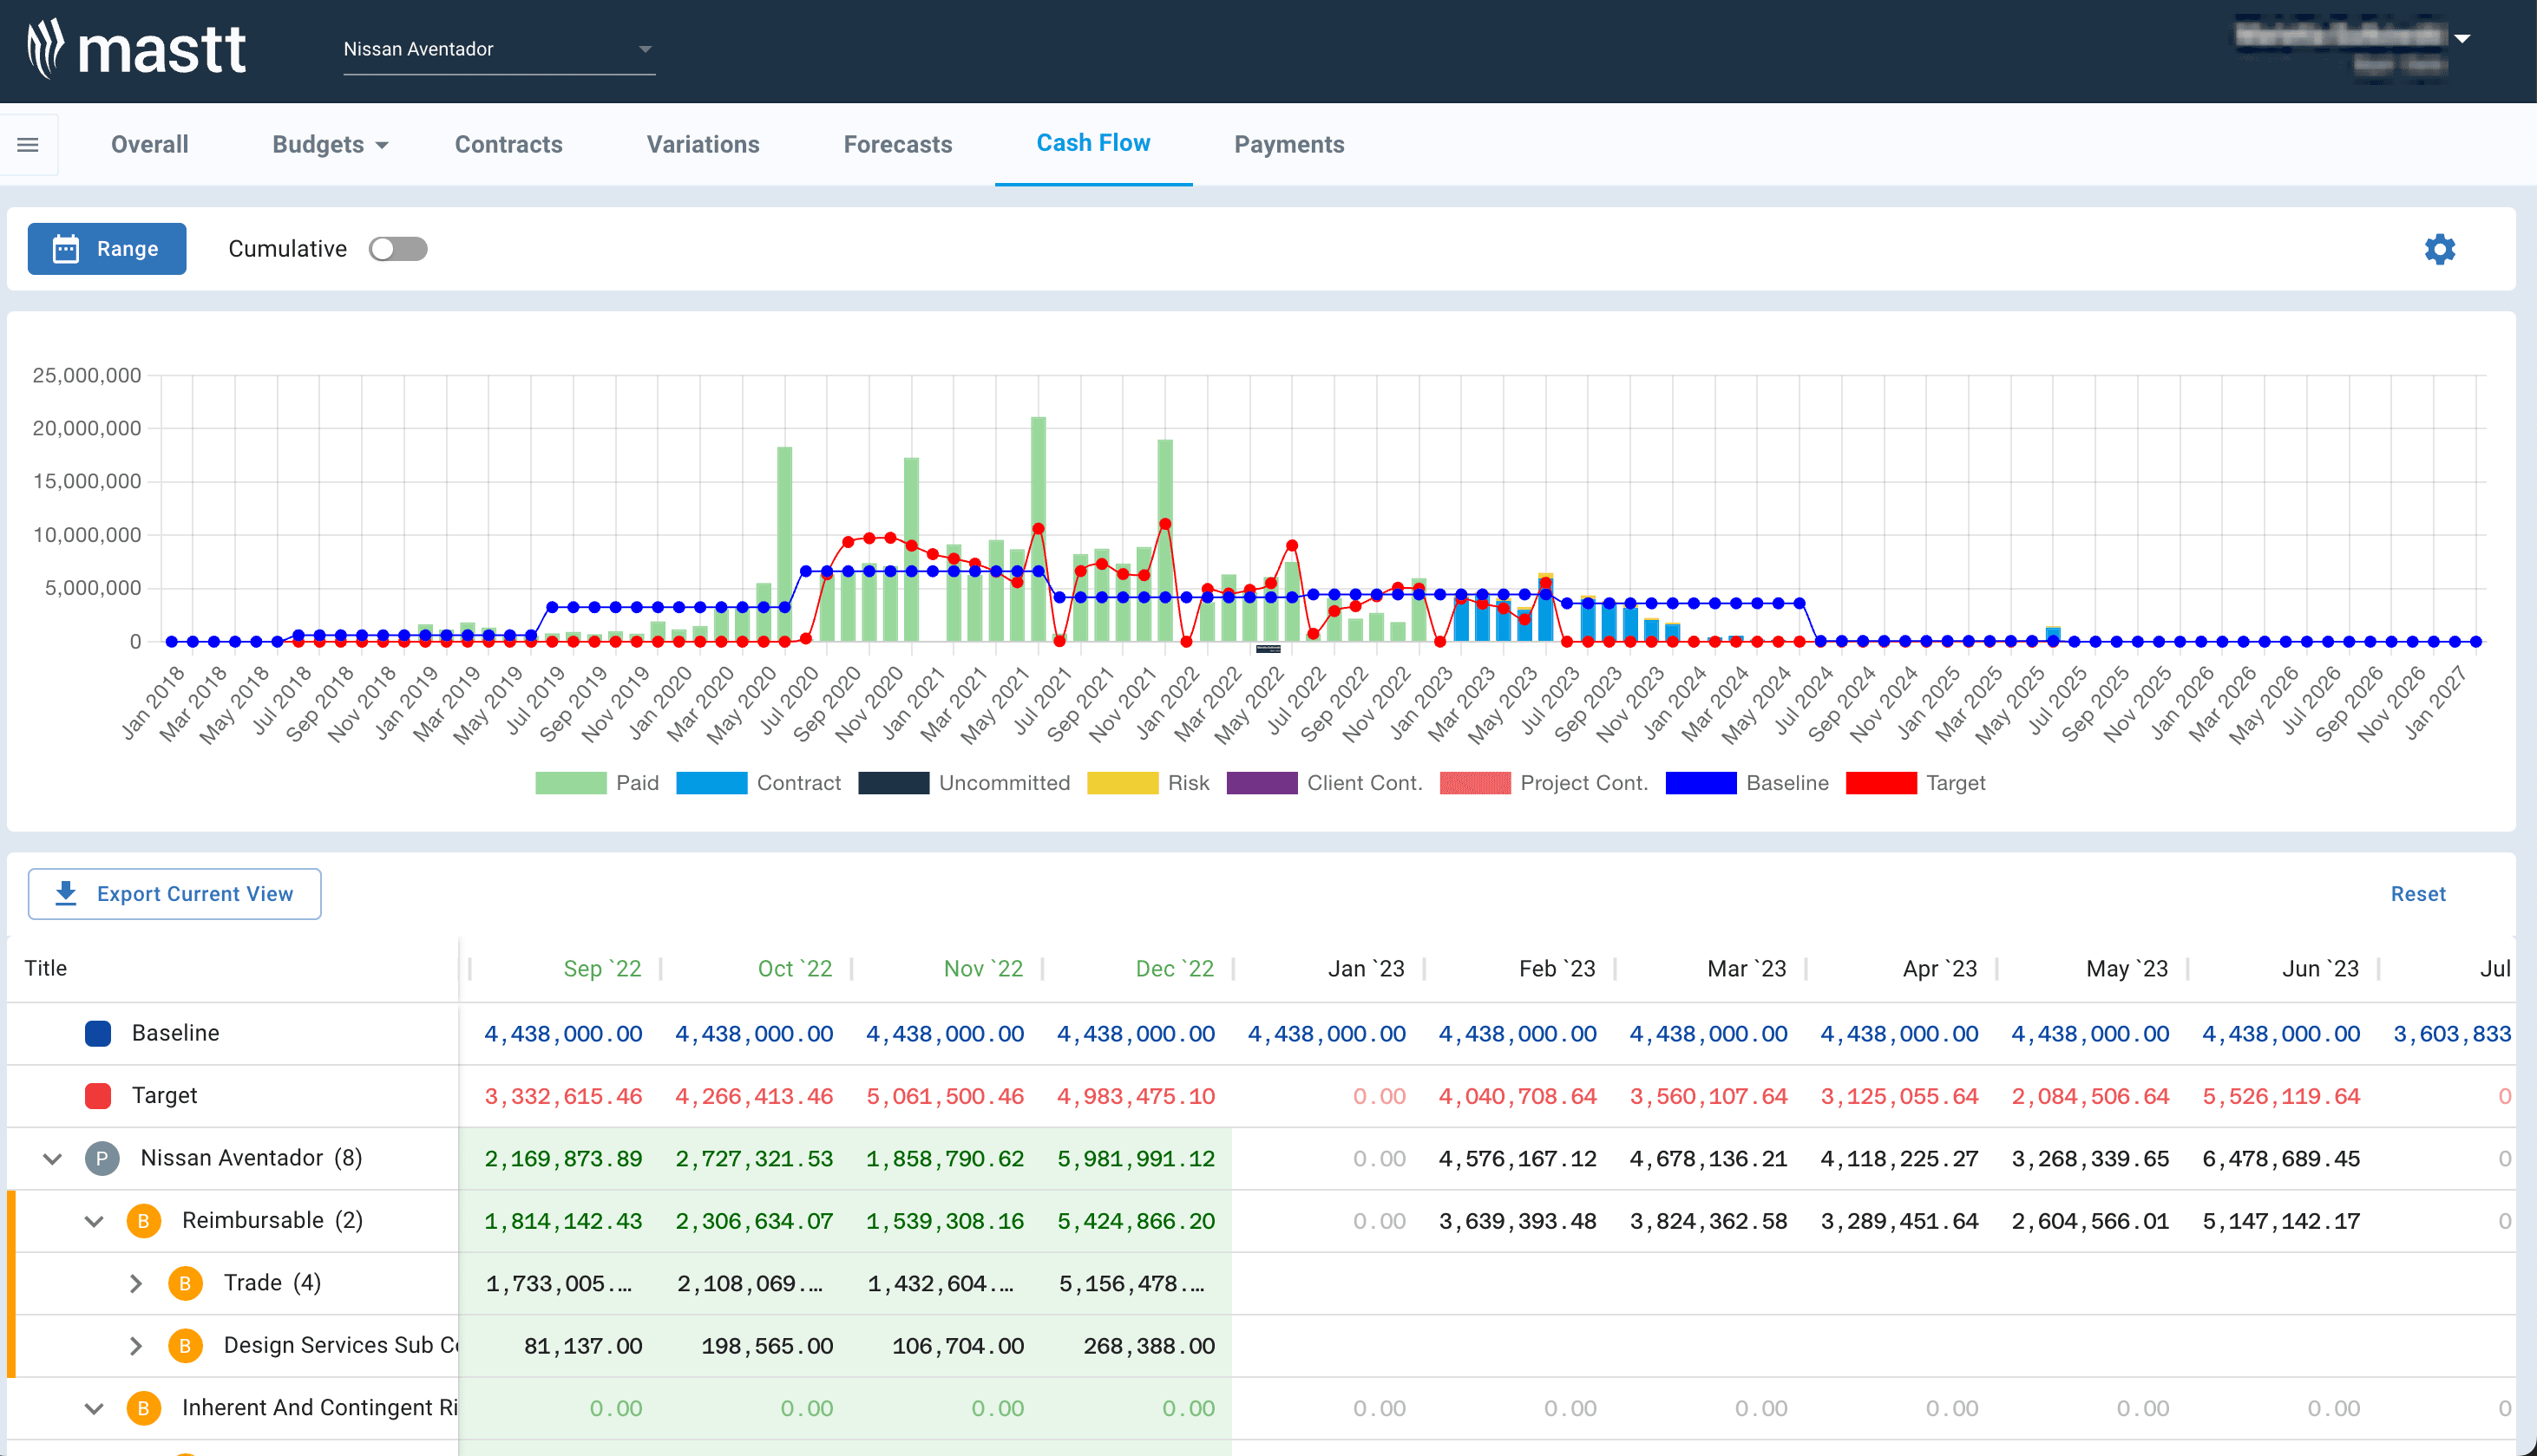Toggle Paid series in chart legend

point(597,783)
